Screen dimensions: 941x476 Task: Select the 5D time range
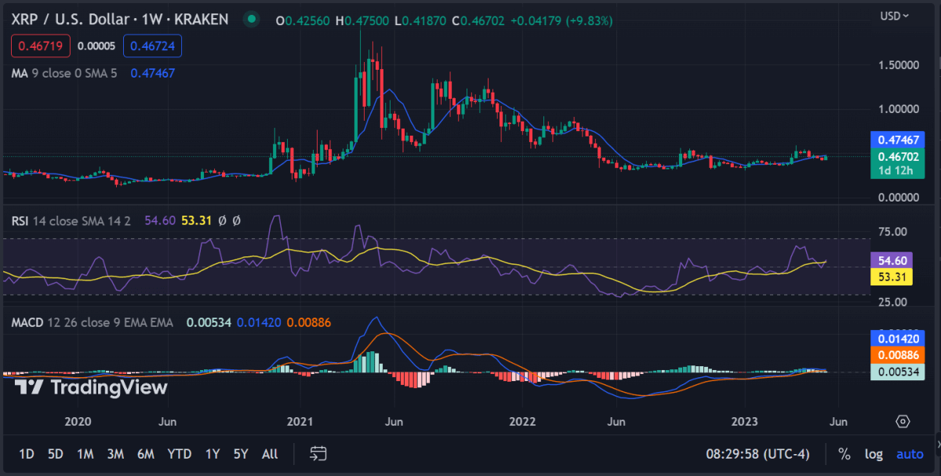(x=55, y=453)
